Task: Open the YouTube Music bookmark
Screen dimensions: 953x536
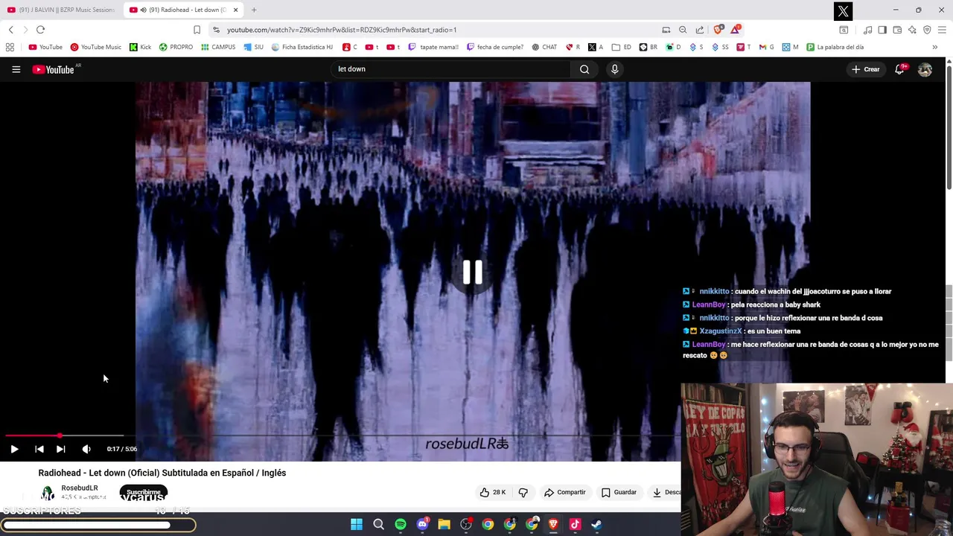Action: click(x=96, y=47)
